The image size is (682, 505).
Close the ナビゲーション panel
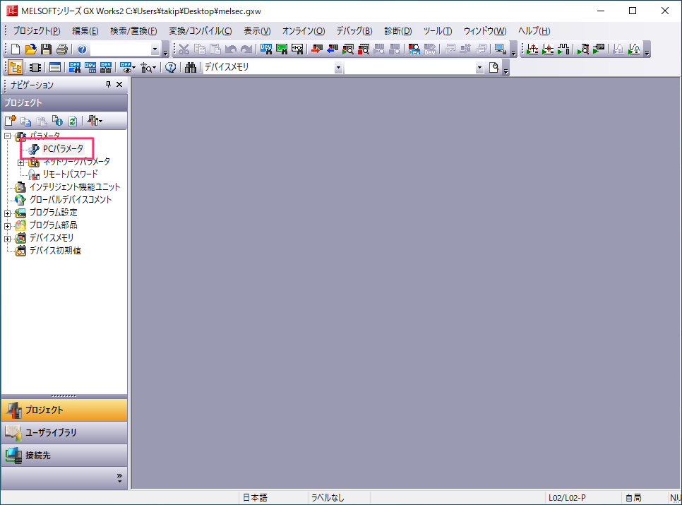tap(119, 84)
